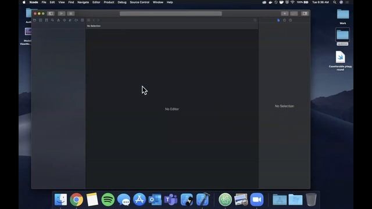The height and width of the screenshot is (209, 372).
Task: Open the Apple menu
Action: [x=24, y=2]
